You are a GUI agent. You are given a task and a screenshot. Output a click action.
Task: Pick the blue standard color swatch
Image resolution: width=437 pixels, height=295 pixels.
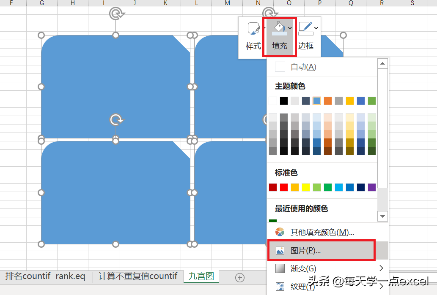click(x=350, y=187)
